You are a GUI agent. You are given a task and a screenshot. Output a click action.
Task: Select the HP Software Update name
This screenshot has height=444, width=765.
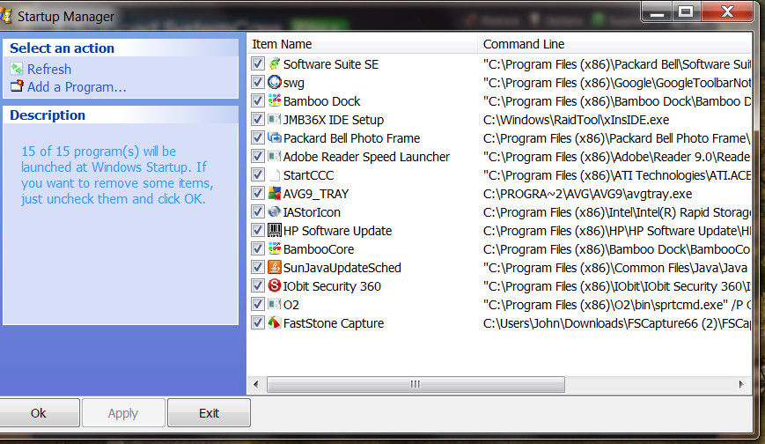[x=337, y=231]
